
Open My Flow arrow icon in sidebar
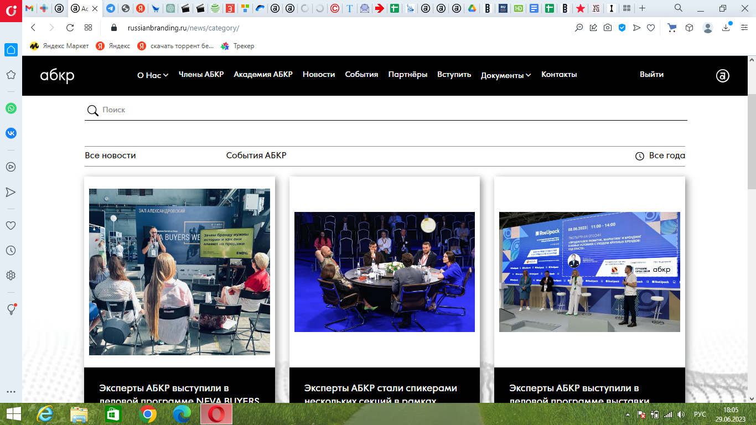(x=11, y=192)
